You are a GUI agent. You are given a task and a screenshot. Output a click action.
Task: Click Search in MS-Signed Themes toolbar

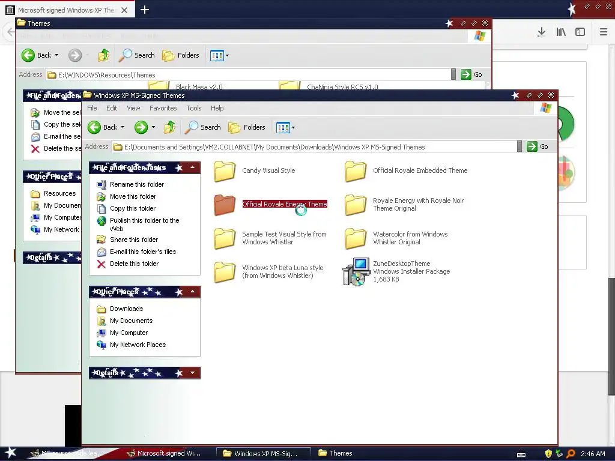pyautogui.click(x=203, y=127)
